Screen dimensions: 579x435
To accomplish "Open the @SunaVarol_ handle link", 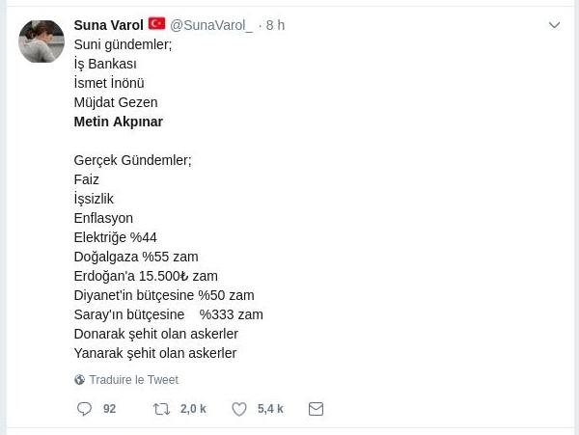I will (211, 25).
